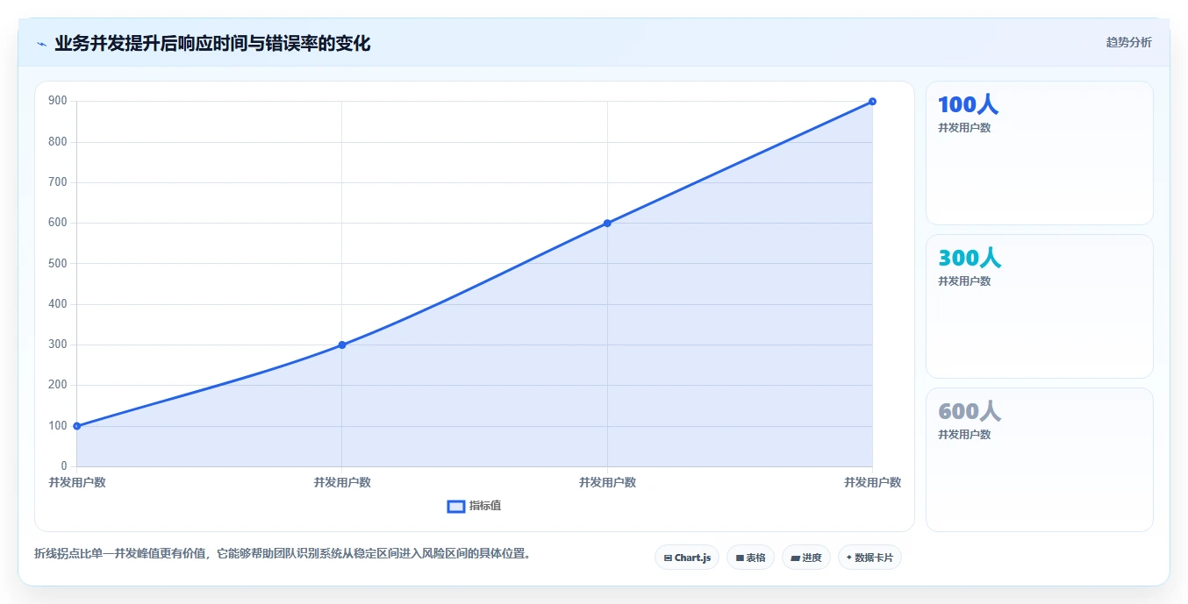Click the y-axis label 500
This screenshot has height=604, width=1188.
[x=58, y=263]
